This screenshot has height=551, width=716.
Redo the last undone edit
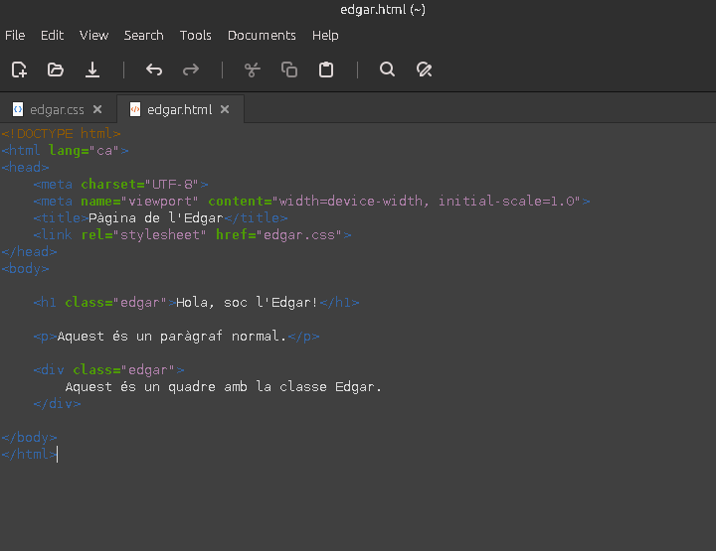tap(191, 69)
